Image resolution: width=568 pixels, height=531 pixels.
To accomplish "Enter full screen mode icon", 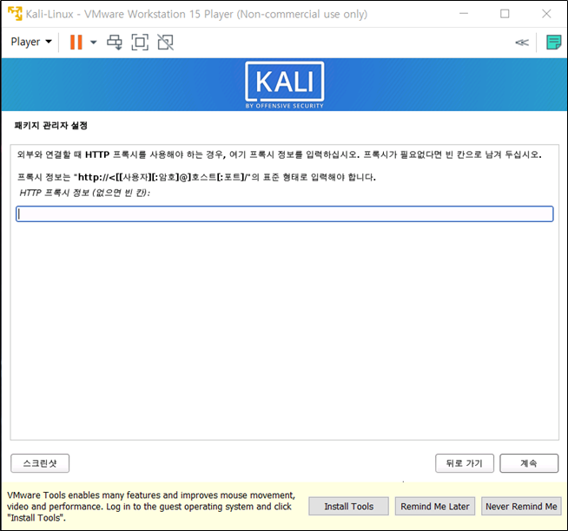I will point(140,42).
